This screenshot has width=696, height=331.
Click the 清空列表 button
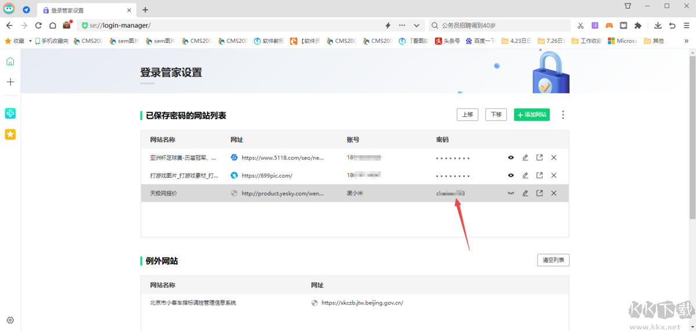click(553, 260)
